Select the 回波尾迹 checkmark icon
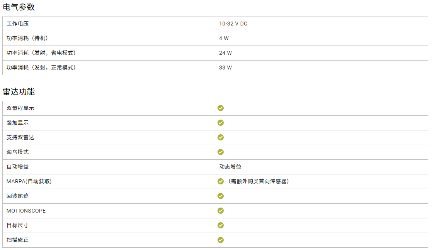The image size is (437, 250). (x=221, y=196)
